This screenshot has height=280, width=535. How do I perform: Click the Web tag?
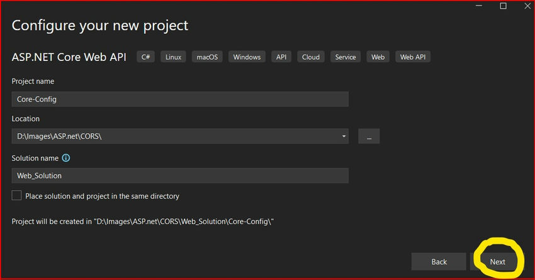378,57
